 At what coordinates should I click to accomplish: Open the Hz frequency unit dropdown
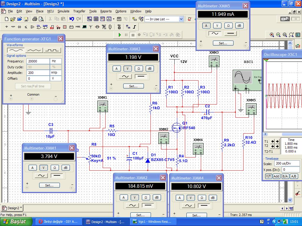click(56, 61)
